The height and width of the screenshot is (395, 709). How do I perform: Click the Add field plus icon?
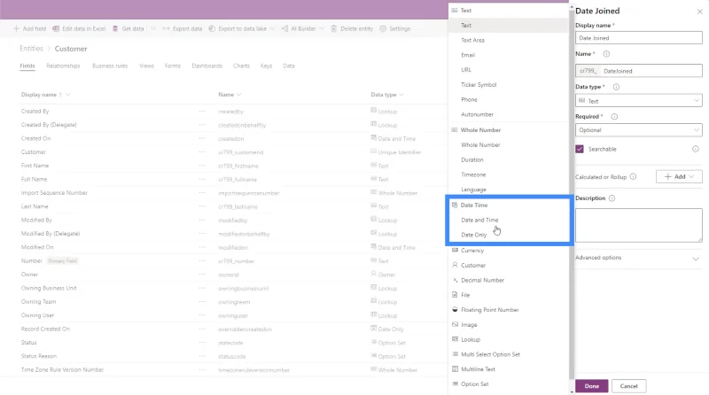pyautogui.click(x=16, y=28)
